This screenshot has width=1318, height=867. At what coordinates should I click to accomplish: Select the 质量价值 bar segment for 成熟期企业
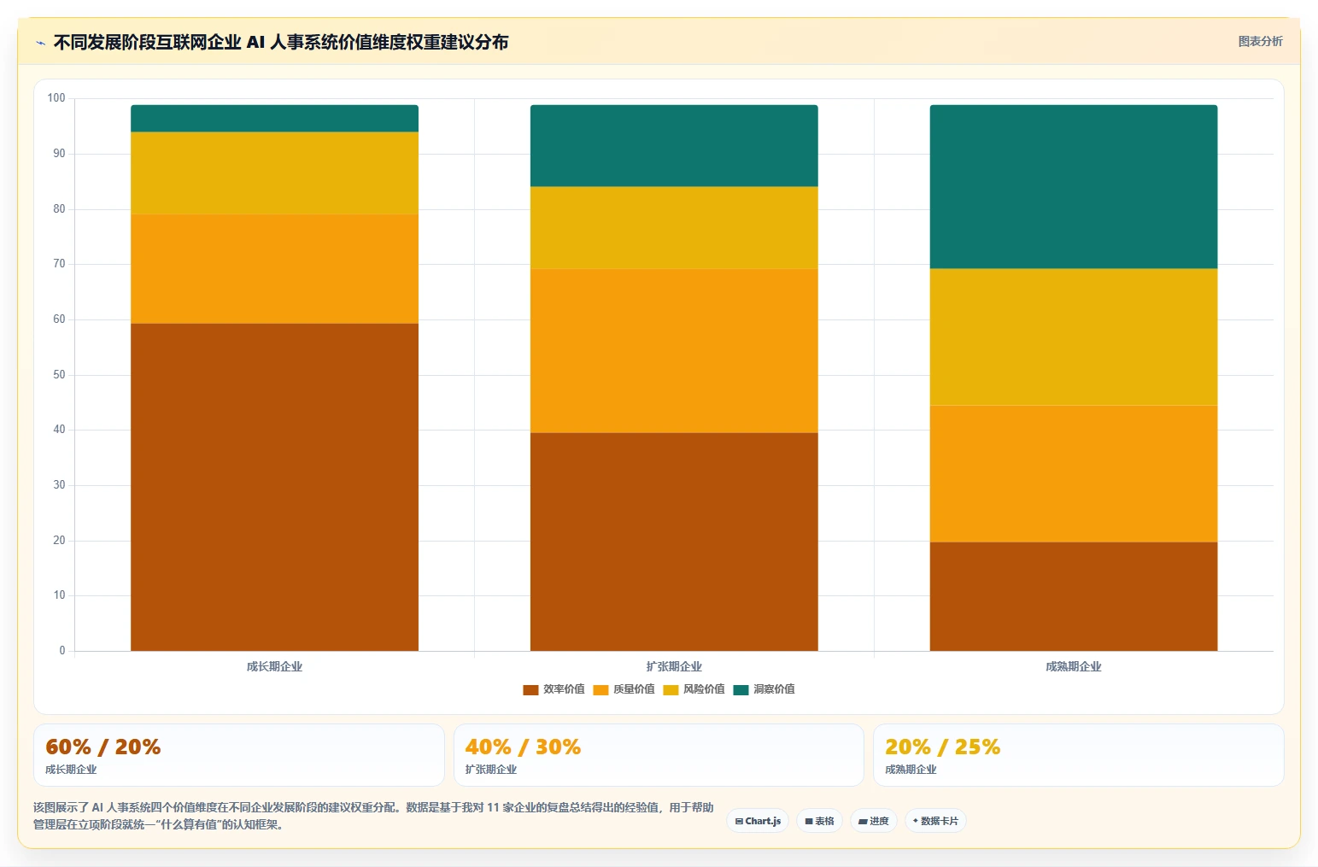pyautogui.click(x=1074, y=474)
